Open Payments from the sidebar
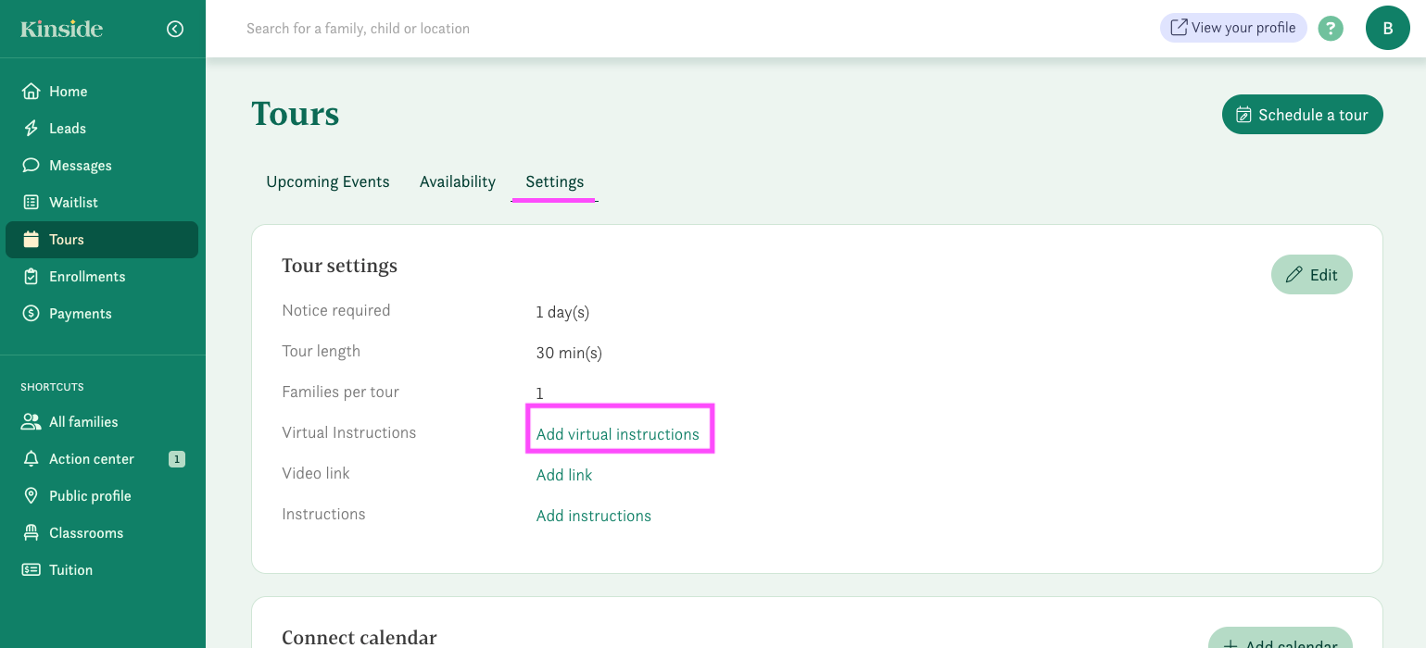The width and height of the screenshot is (1426, 648). coord(80,313)
